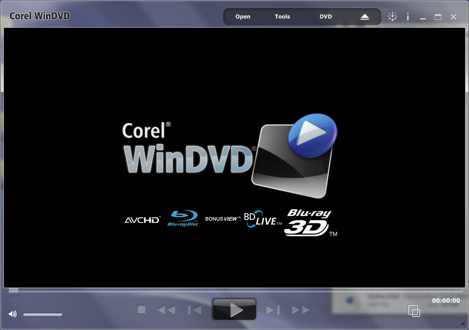Eject the disc using the eject icon

[365, 17]
